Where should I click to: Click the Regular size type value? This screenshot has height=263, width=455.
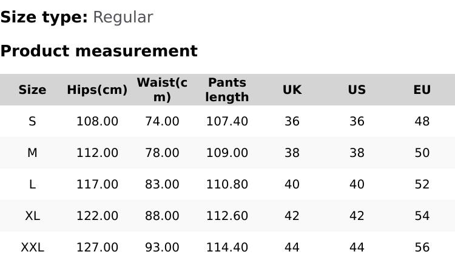123,18
